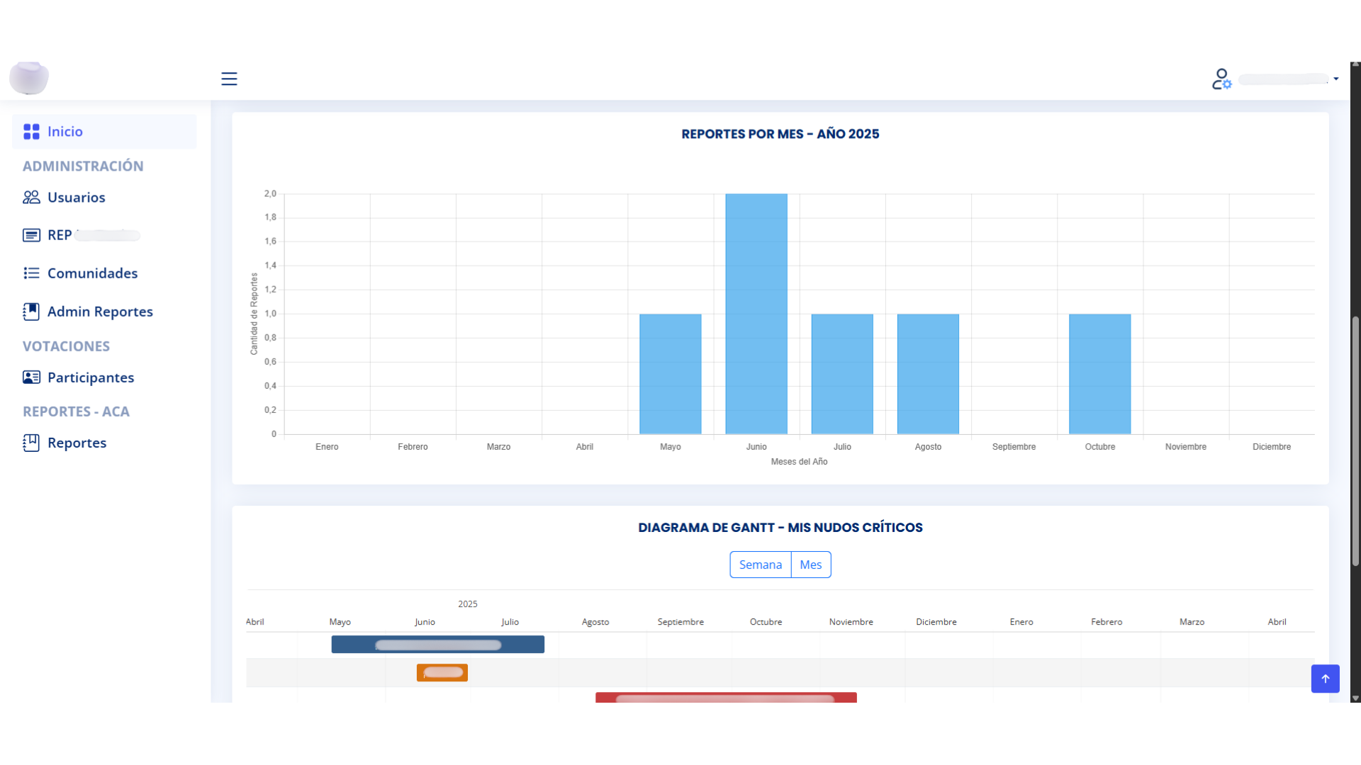
Task: Click the page vertical scrollbar thumb
Action: pyautogui.click(x=1355, y=439)
